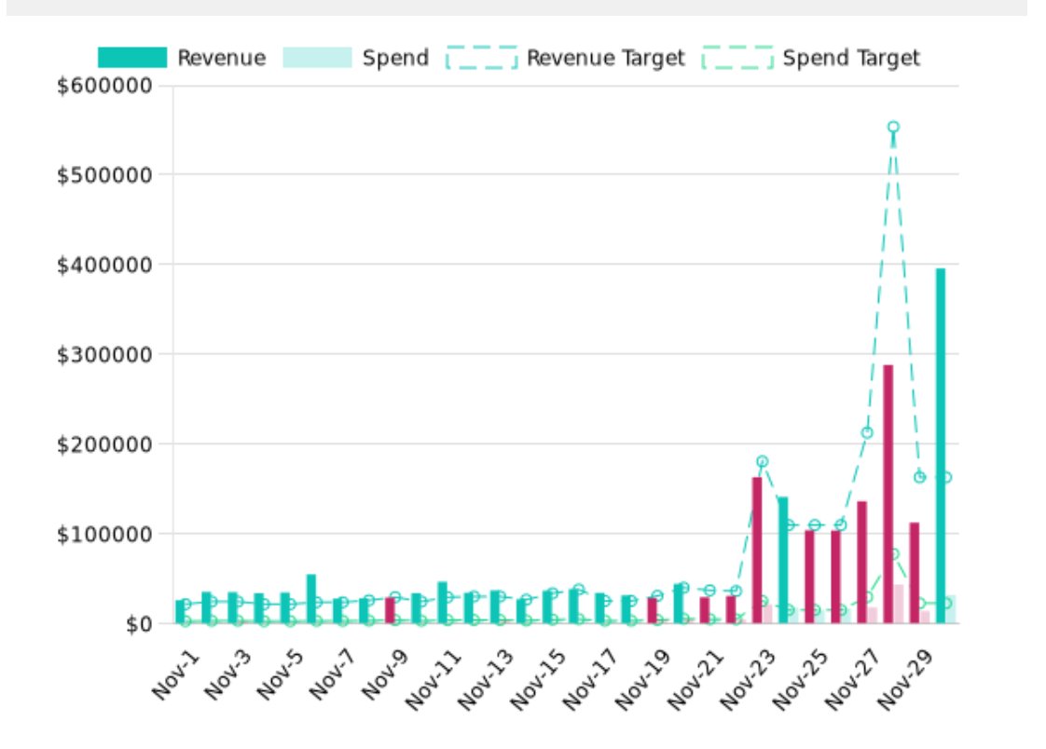Click the Spend Target dashed legend marker
1046x749 pixels.
pyautogui.click(x=736, y=56)
